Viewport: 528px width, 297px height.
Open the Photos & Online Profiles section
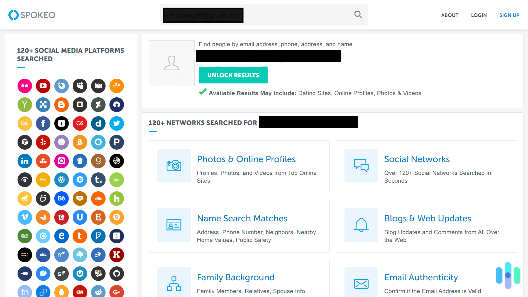pos(246,159)
